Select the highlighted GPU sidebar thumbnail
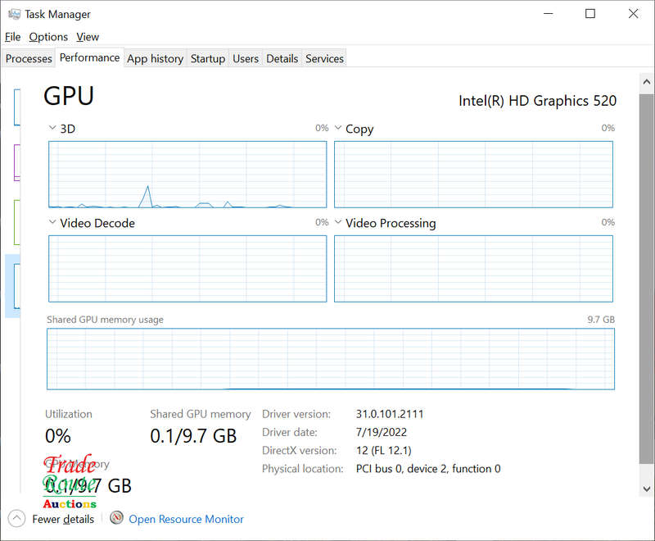Viewport: 655px width, 541px height. (x=15, y=285)
